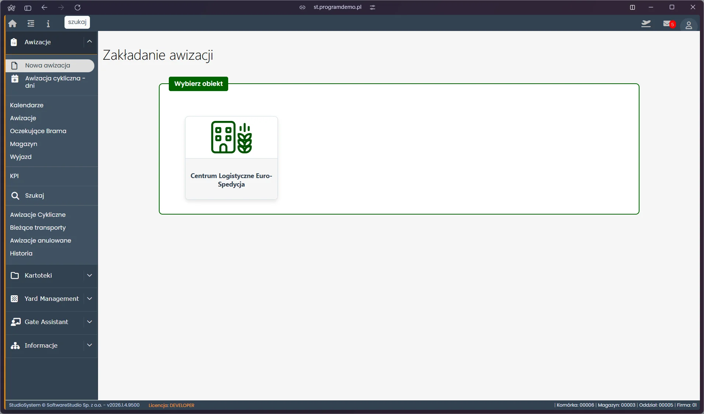The height and width of the screenshot is (414, 704).
Task: Open Awizacje Cykliczne
Action: point(38,215)
